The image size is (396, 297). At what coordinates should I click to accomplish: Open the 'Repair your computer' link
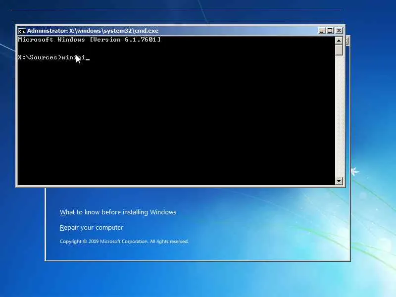pyautogui.click(x=92, y=228)
